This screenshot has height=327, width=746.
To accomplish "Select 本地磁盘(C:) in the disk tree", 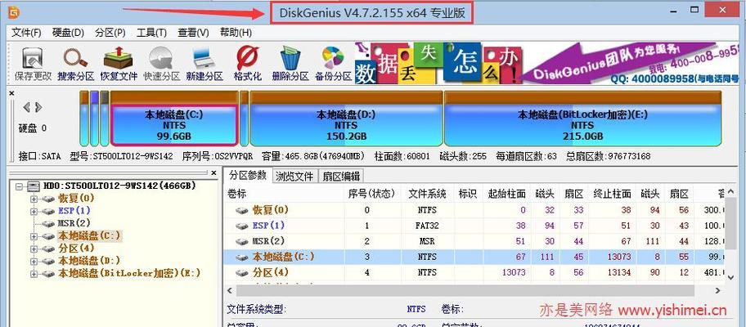I will [x=90, y=235].
